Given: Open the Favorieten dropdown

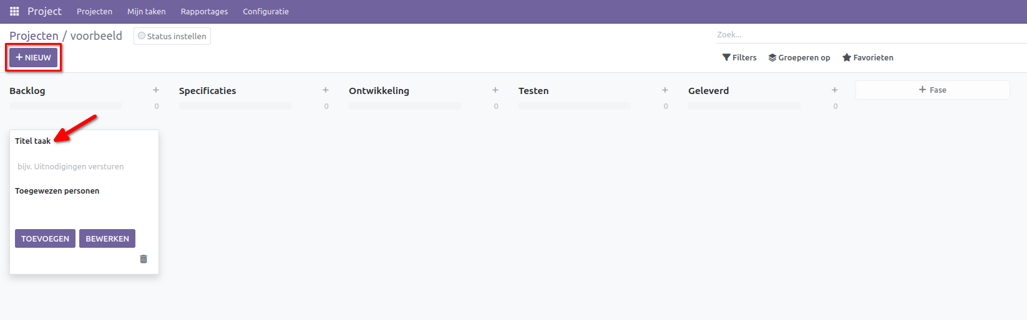Looking at the screenshot, I should [x=867, y=57].
